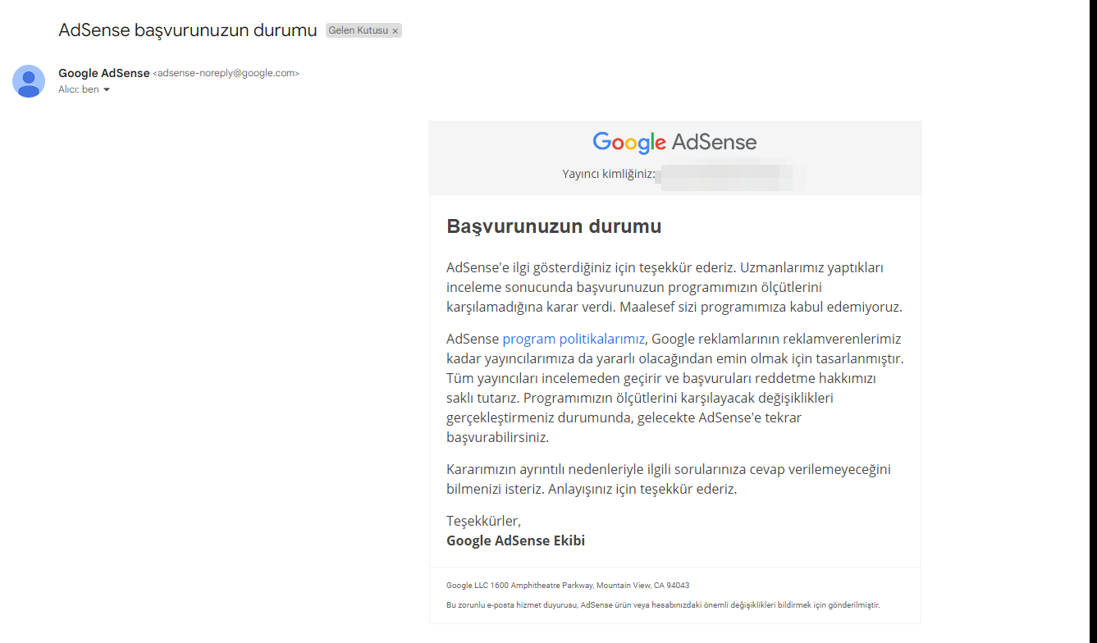The width and height of the screenshot is (1097, 643).
Task: Click the paragraph starting Kararımızın ayrıntılı
Action: pos(669,479)
